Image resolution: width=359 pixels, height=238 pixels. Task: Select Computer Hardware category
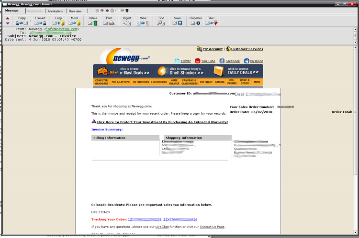pos(101,82)
